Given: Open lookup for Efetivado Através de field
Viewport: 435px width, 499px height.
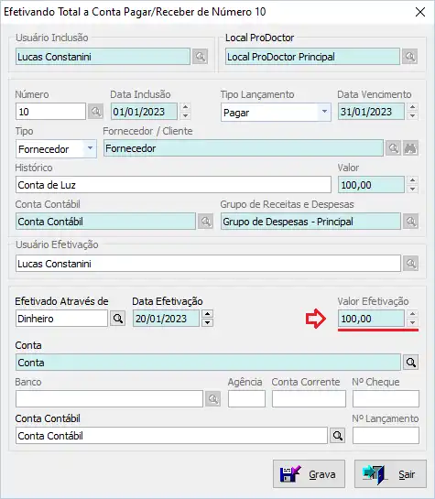Looking at the screenshot, I should (x=118, y=319).
